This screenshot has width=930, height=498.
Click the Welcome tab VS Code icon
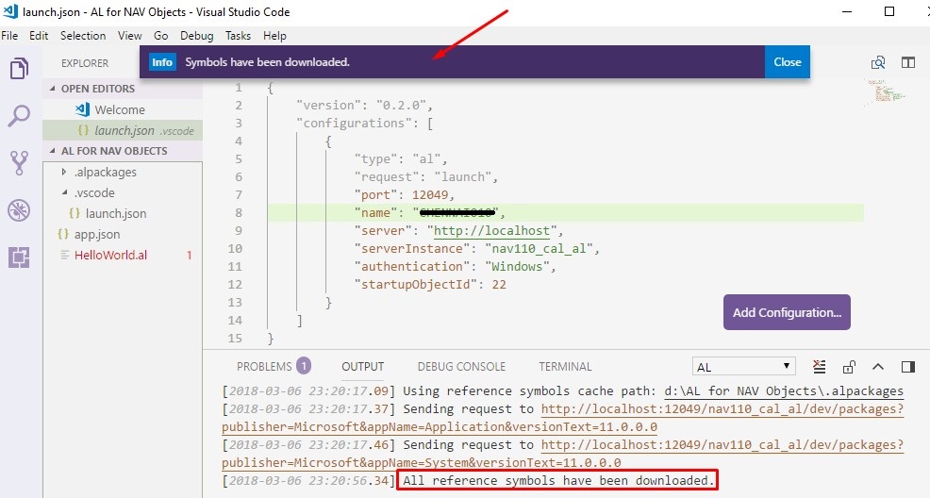82,109
